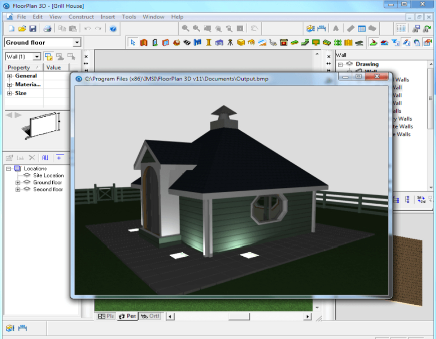Switch to the Orthographic view tab
436x339 pixels.
[150, 316]
